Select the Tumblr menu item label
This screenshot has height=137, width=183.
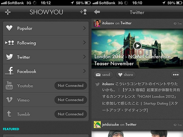[x=24, y=114]
